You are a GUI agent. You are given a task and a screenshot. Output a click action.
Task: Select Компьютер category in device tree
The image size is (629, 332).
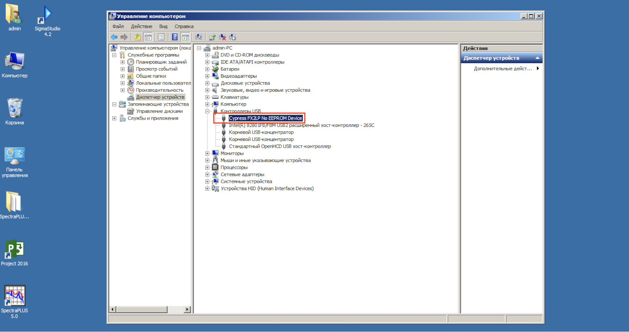click(233, 104)
